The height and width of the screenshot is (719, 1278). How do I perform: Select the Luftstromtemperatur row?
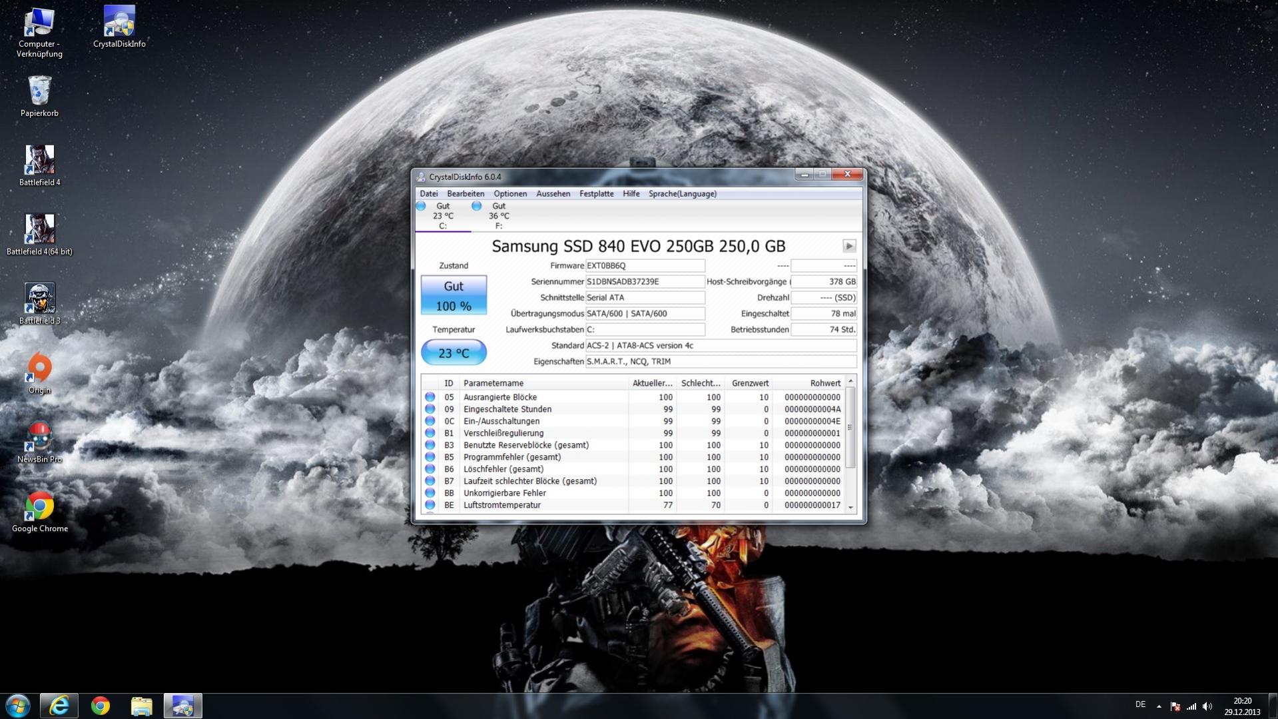tap(633, 505)
